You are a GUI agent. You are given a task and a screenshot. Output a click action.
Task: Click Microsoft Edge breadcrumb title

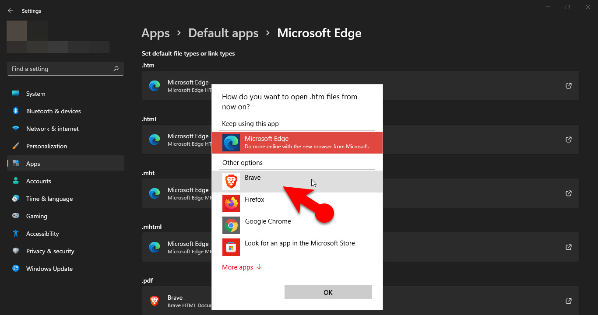click(x=320, y=33)
